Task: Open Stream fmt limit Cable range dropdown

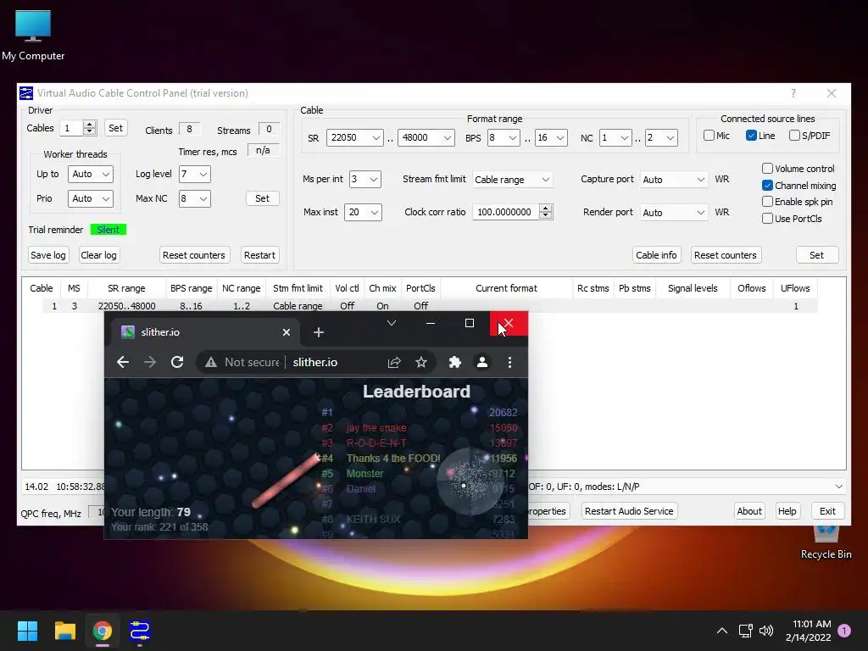Action: (x=513, y=180)
